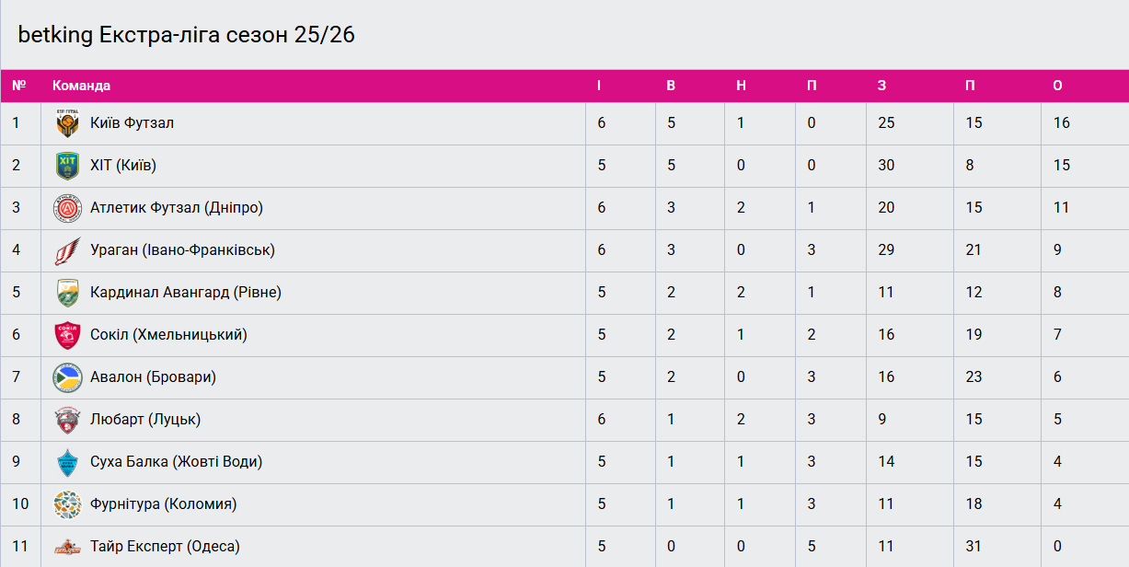Click the Тайр Експерт team logo

[67, 547]
